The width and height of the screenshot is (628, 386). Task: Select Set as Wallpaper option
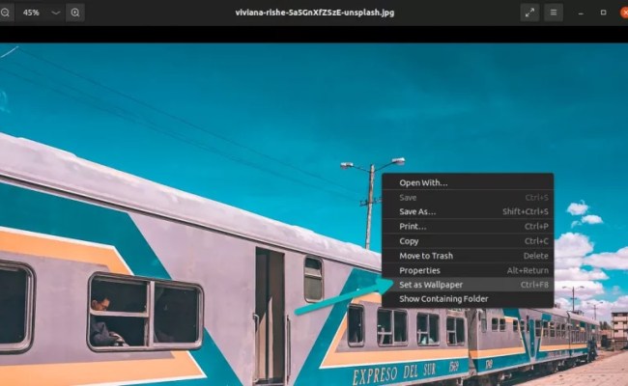pyautogui.click(x=468, y=285)
